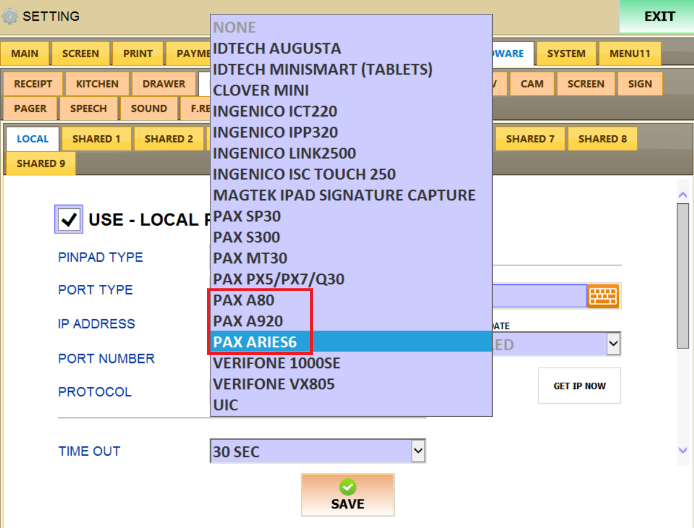Image resolution: width=694 pixels, height=528 pixels.
Task: Switch to SHARED 1 tab
Action: (97, 139)
